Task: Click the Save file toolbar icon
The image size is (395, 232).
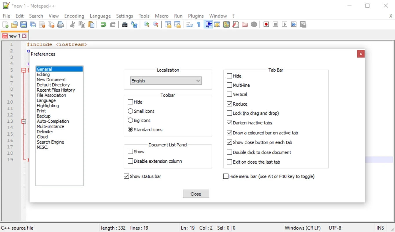Action: [24, 25]
